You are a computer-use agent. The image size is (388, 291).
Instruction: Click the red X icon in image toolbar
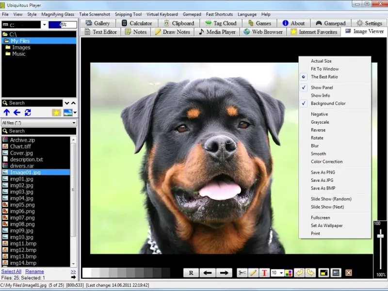[x=348, y=273]
